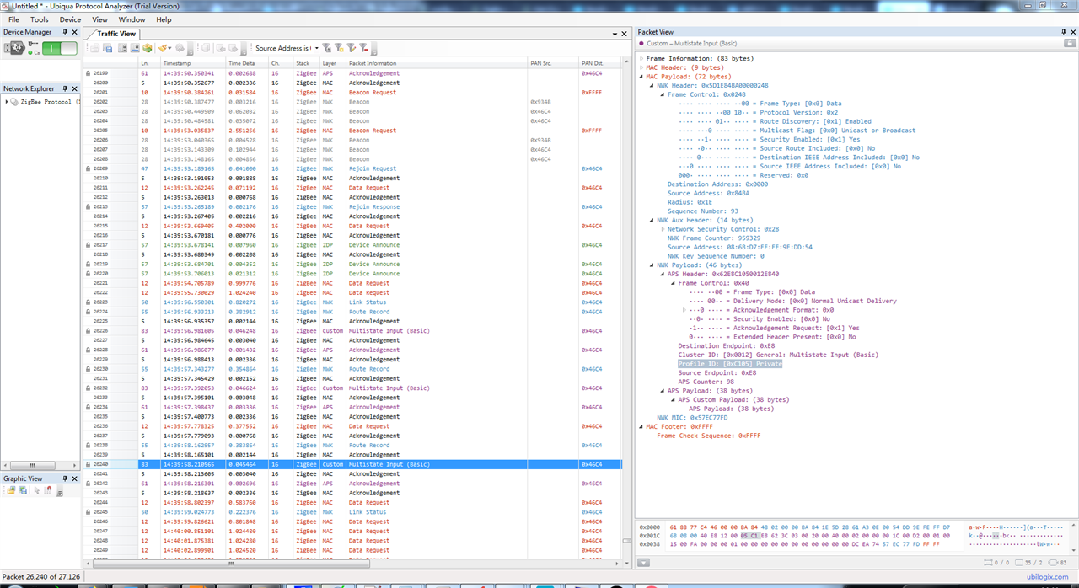Expand the Network Security Control 0x28 node
The width and height of the screenshot is (1079, 588).
point(663,229)
